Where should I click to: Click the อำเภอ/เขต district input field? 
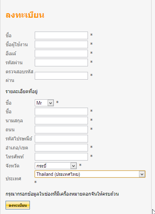[x=61, y=148]
